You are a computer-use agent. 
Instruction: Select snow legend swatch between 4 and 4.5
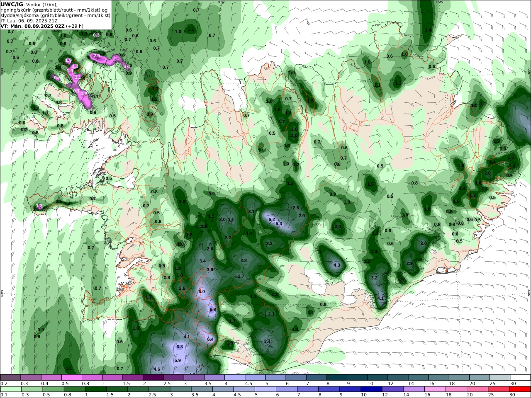coord(234,378)
